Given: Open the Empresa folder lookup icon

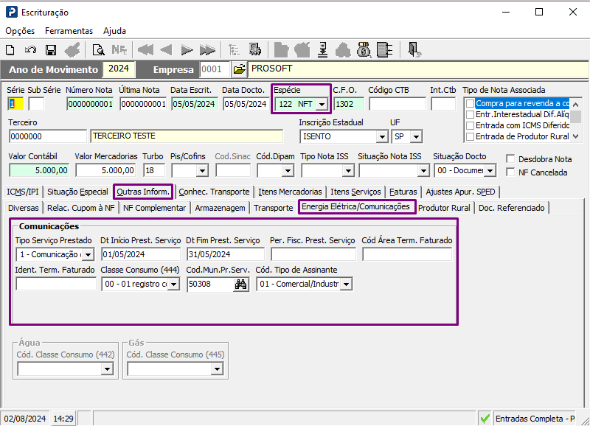Looking at the screenshot, I should [x=239, y=69].
